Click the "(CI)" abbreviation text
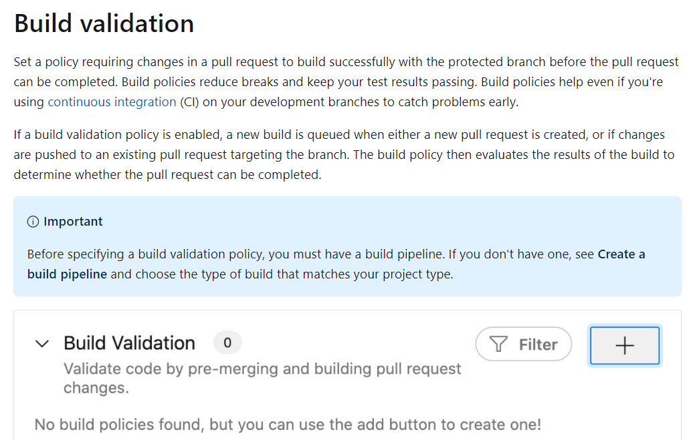The width and height of the screenshot is (691, 440). tap(187, 102)
